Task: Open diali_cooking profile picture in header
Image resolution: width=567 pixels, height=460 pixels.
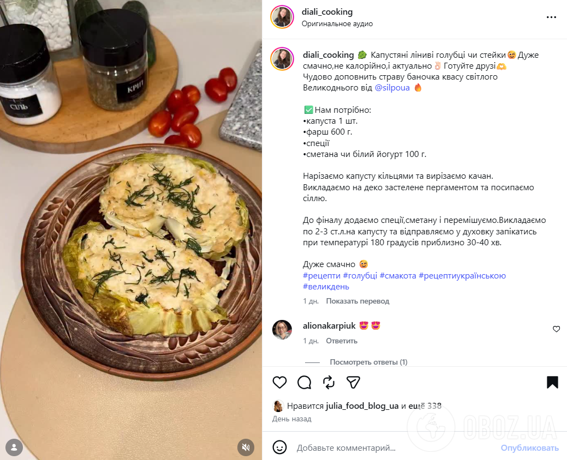Action: pos(282,16)
